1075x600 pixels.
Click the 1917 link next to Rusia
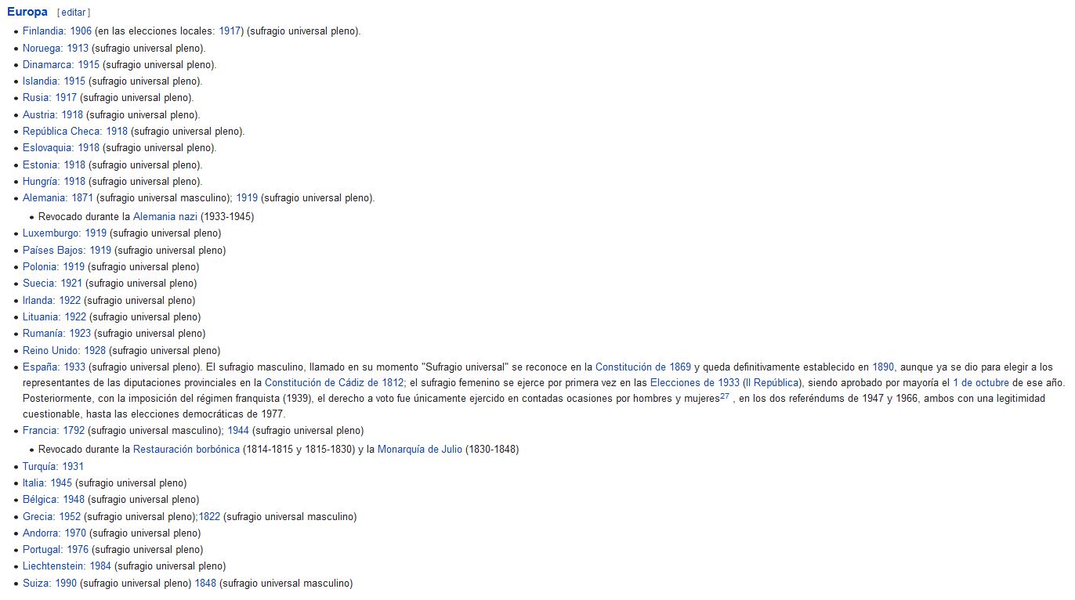pos(66,98)
